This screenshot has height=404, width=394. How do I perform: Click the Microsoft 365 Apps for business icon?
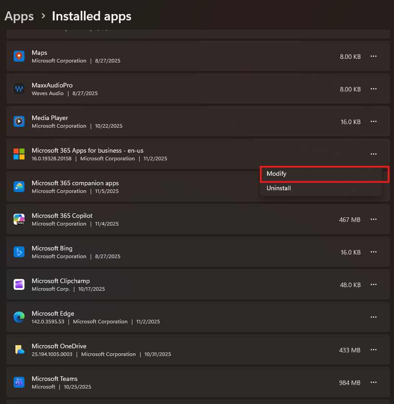tap(19, 154)
